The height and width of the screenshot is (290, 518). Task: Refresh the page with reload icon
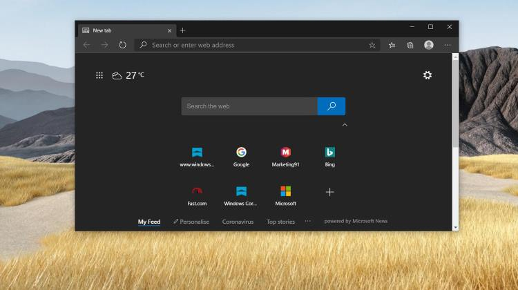[x=122, y=45]
